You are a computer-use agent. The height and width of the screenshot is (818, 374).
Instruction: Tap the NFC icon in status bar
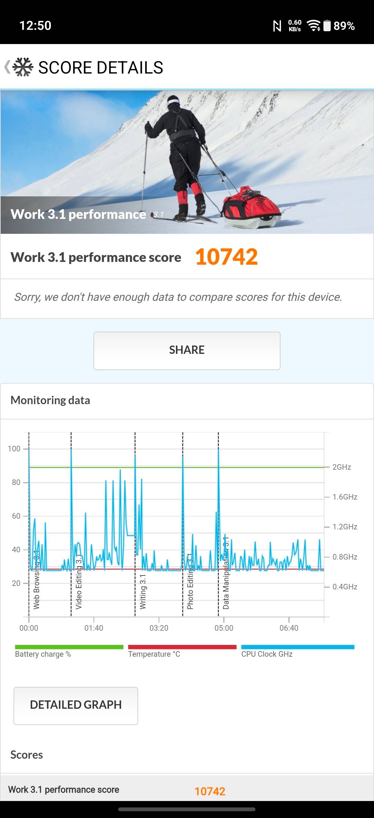[277, 26]
